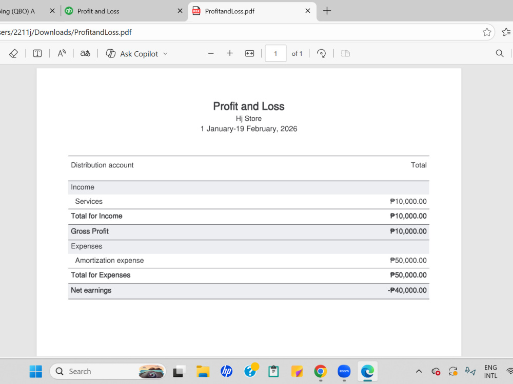Click the Total for Expenses label
The height and width of the screenshot is (384, 513).
coord(101,275)
